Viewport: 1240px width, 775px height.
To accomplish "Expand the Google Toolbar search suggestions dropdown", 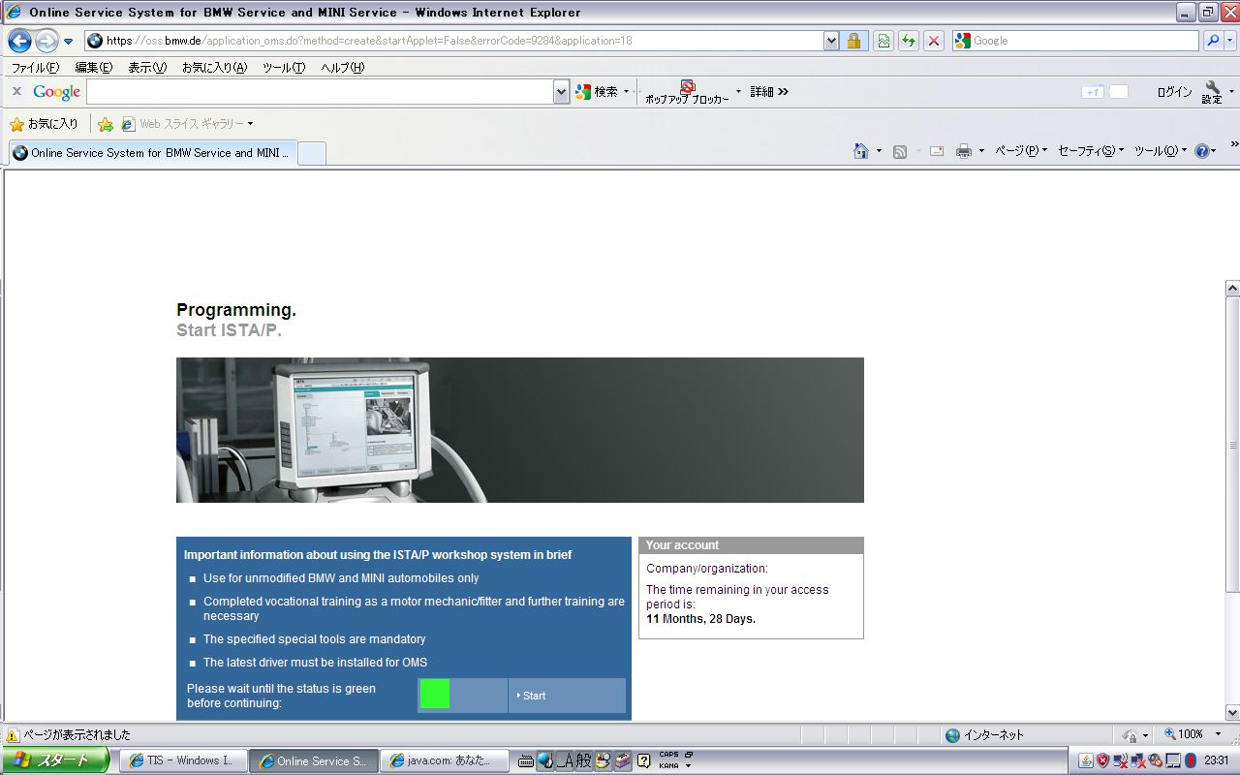I will (x=562, y=92).
